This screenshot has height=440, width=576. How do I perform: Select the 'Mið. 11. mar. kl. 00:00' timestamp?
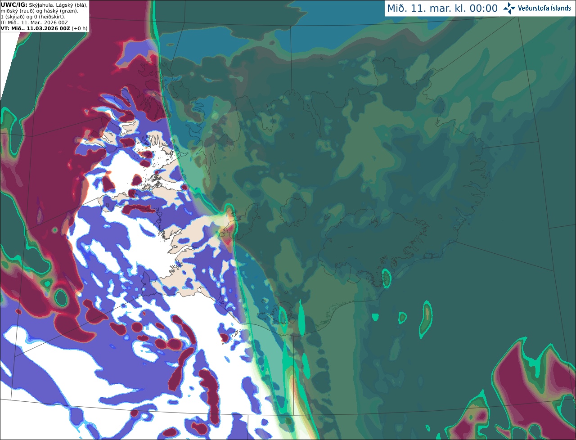[442, 9]
